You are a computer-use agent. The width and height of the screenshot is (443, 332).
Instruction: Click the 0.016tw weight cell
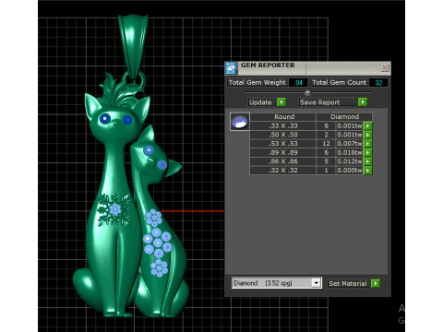(x=349, y=152)
